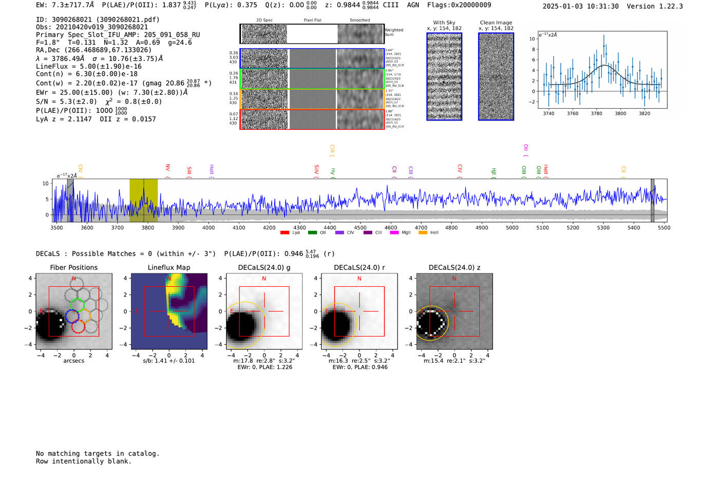Screen dimensions: 719x489
Task: Click the green Hβ line marker
Action: (x=494, y=172)
